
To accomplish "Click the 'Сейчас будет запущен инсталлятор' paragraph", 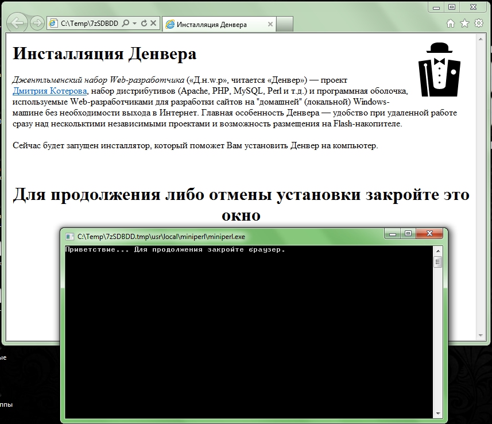I will (x=195, y=146).
